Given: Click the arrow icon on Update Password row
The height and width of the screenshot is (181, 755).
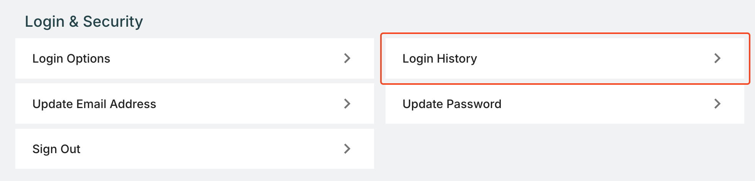Looking at the screenshot, I should 717,103.
